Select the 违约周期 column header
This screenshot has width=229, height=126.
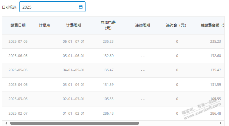[143, 25]
